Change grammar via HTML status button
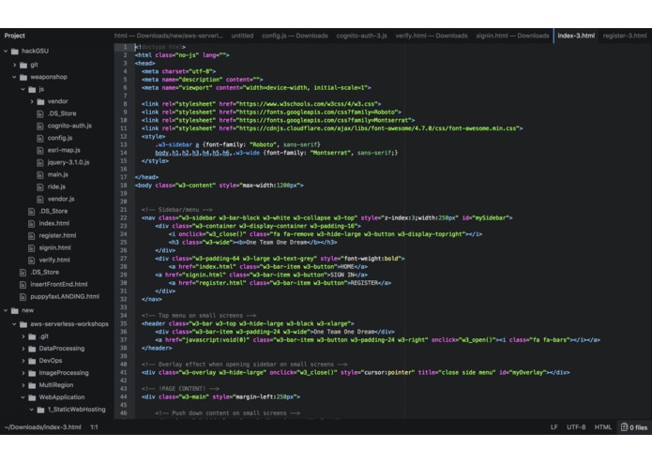 [603, 426]
